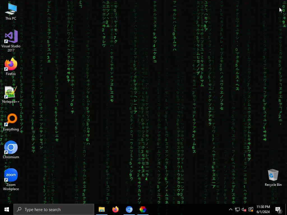Open Firefox from the taskbar

pyautogui.click(x=115, y=209)
